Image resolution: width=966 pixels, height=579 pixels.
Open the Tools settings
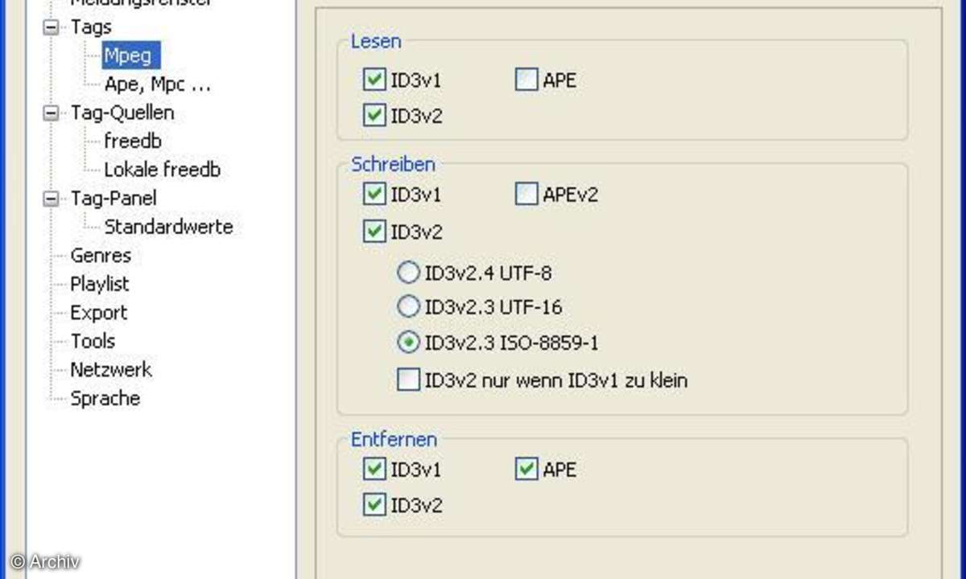[x=93, y=341]
